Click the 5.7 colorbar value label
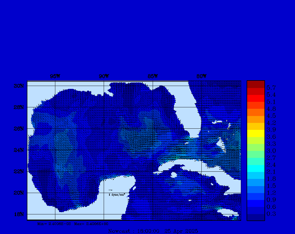Image resolution: width=295 pixels, height=234 pixels. tap(271, 87)
